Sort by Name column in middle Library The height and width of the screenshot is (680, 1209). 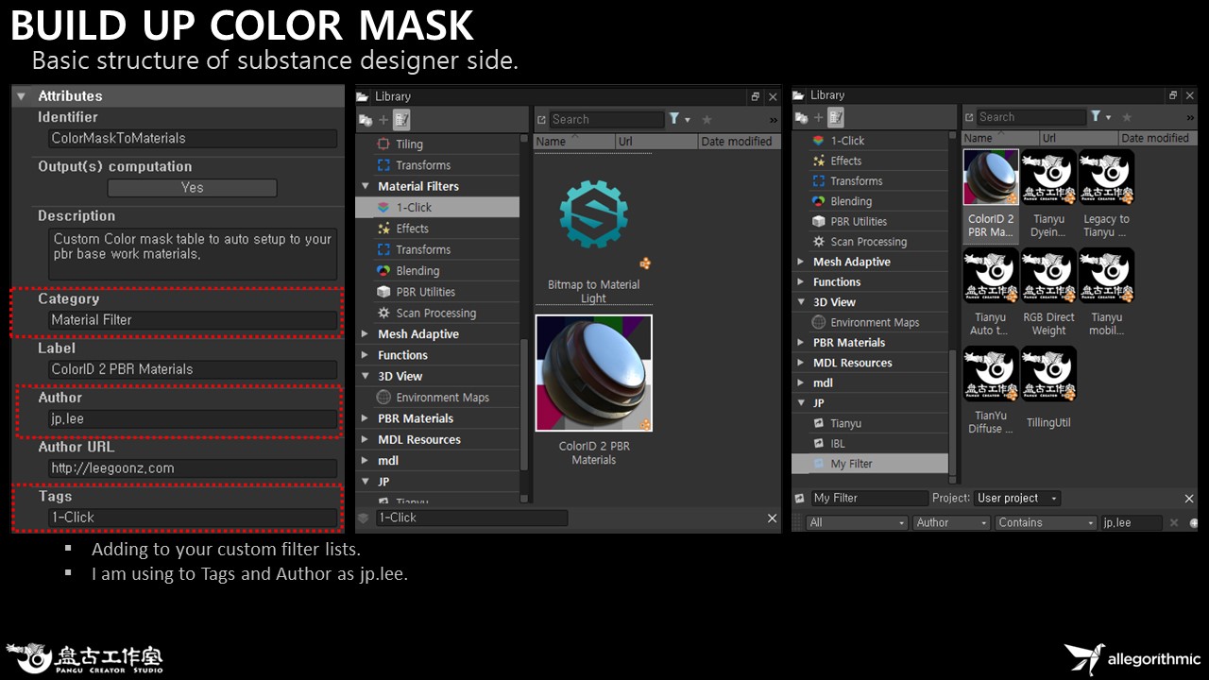[574, 142]
